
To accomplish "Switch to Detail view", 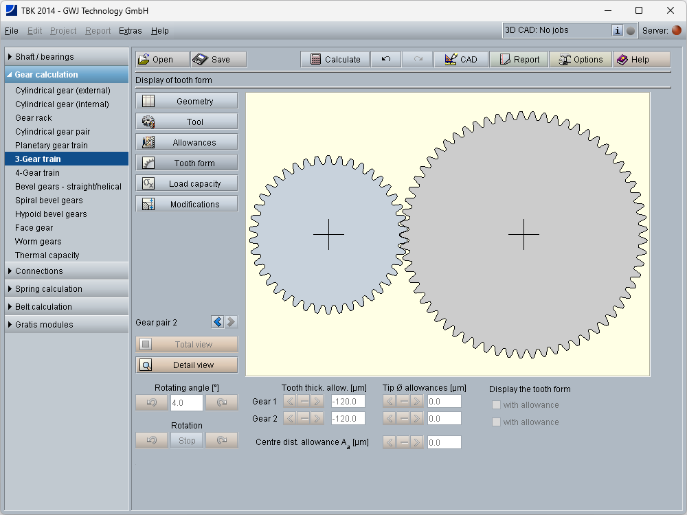I will pos(187,365).
